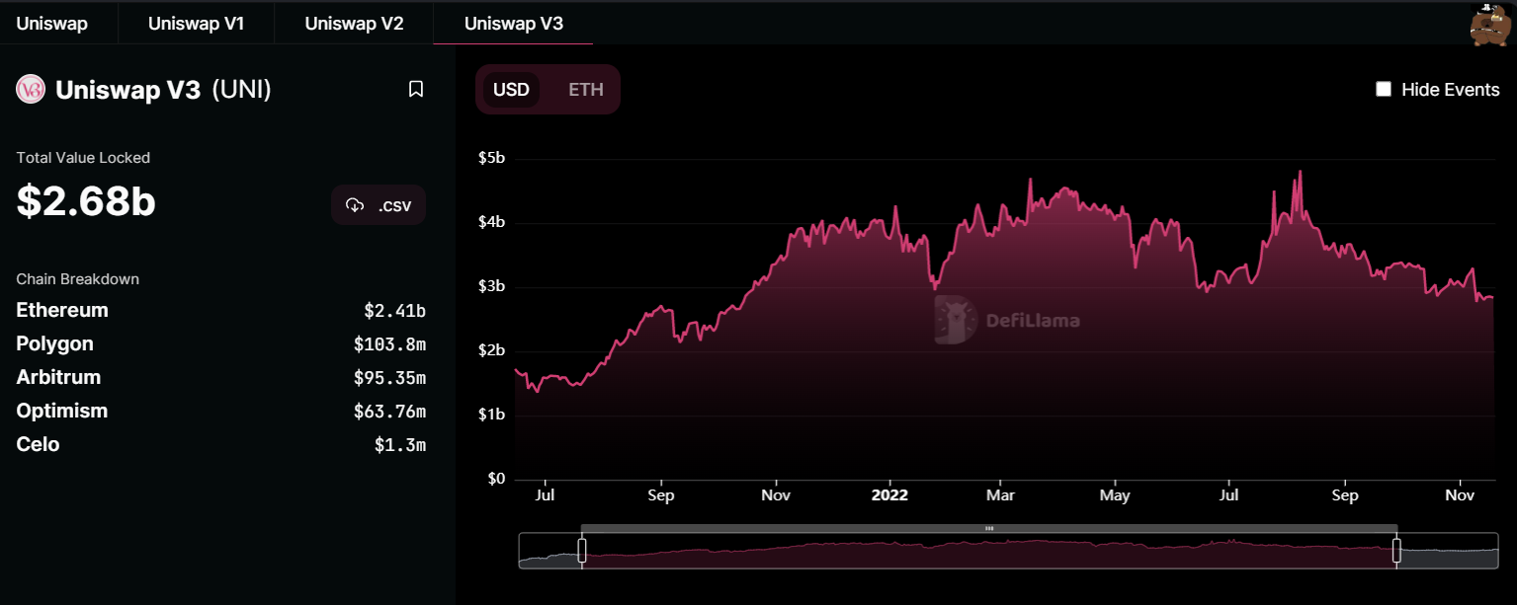This screenshot has height=605, width=1517.
Task: Click the chart peak near August 2022
Action: pos(1300,172)
